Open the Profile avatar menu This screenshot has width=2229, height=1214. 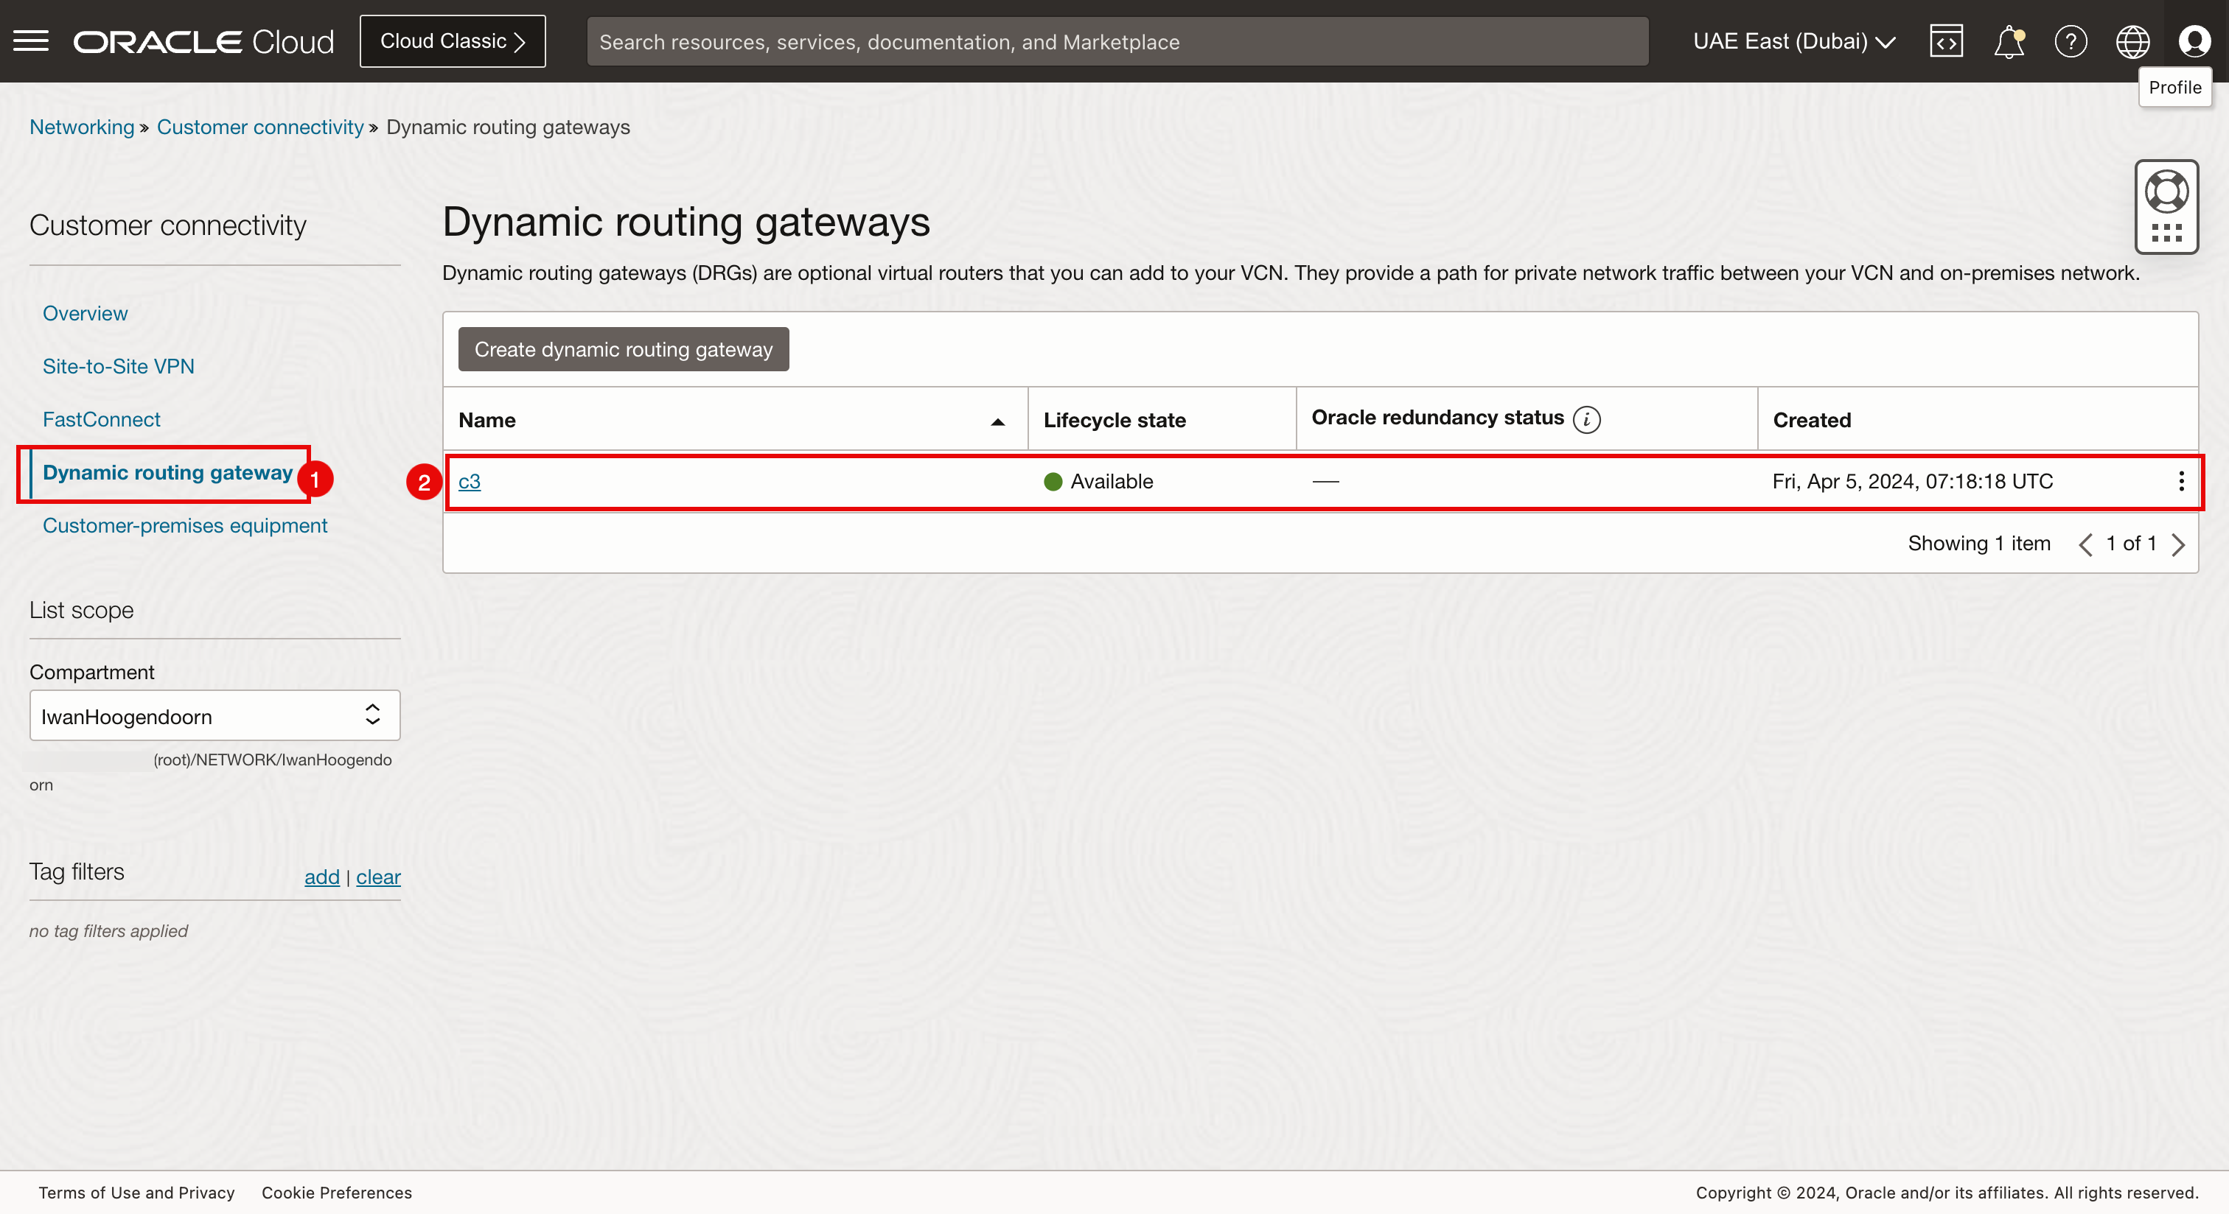point(2194,41)
